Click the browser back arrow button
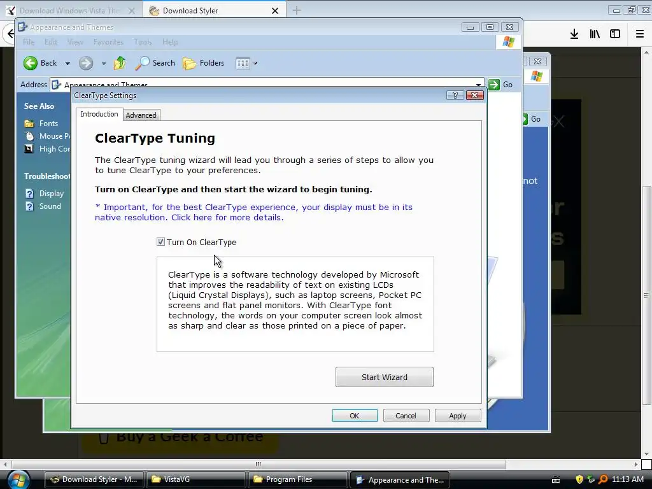652x489 pixels. coord(10,34)
